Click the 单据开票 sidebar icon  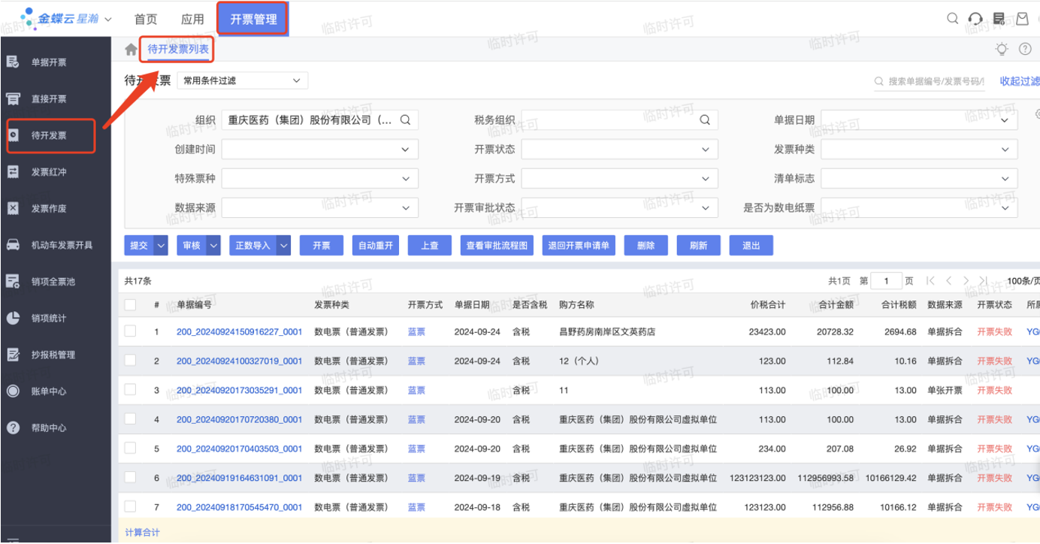[13, 62]
